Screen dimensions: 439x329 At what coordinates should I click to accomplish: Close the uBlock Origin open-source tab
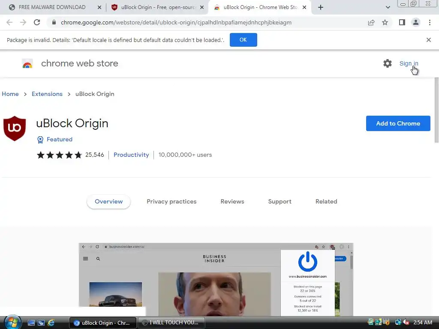point(202,8)
